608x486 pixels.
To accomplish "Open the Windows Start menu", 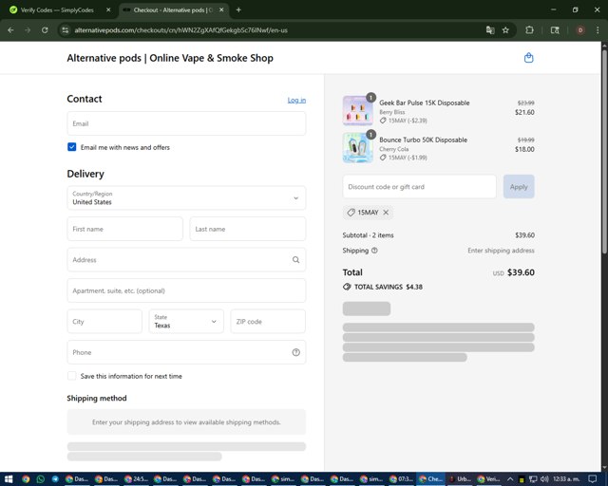I will pos(9,479).
